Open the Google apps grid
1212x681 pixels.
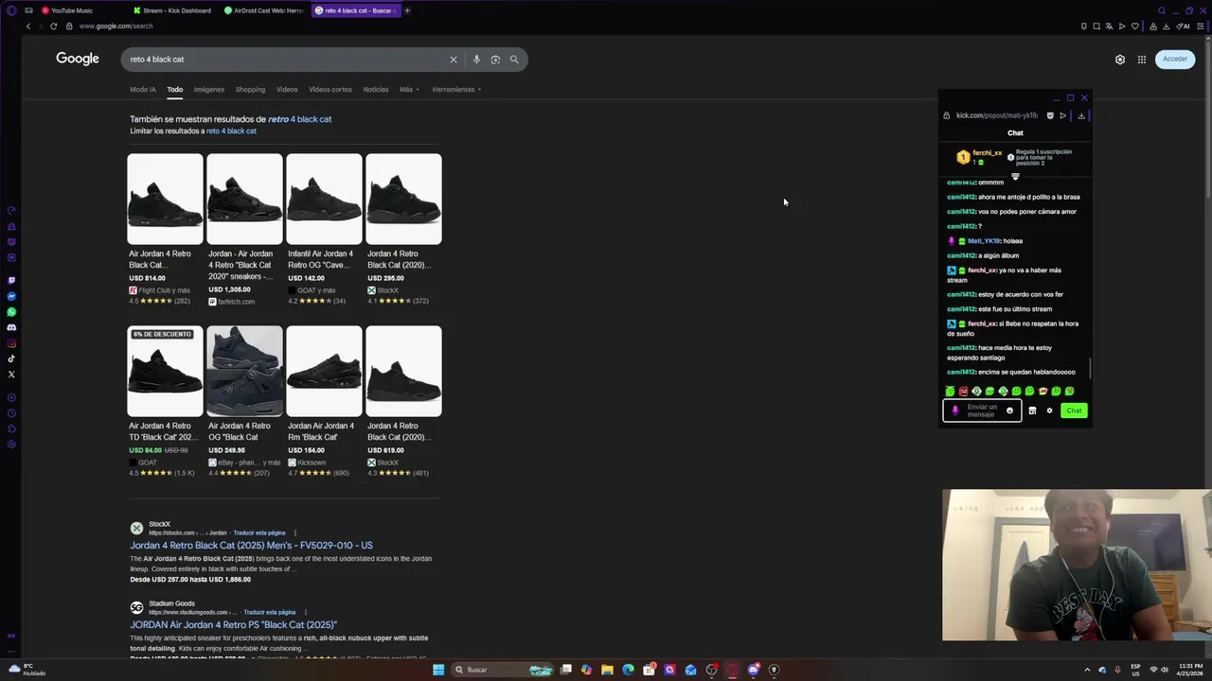click(1142, 60)
